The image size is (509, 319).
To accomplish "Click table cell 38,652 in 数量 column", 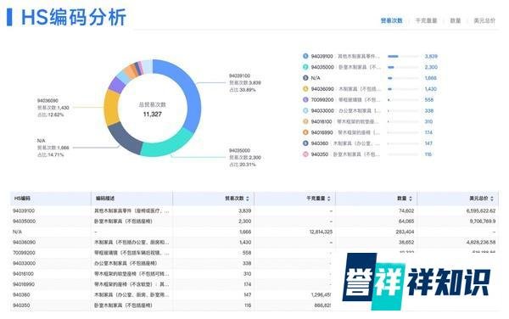I will (406, 242).
